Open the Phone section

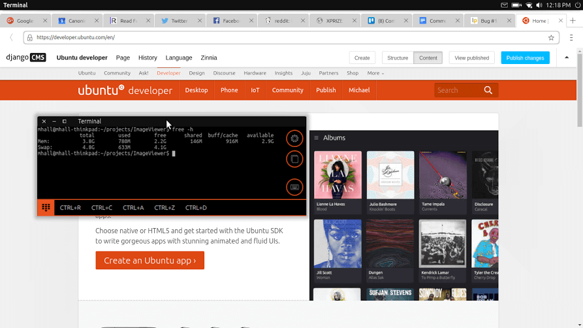pyautogui.click(x=229, y=90)
